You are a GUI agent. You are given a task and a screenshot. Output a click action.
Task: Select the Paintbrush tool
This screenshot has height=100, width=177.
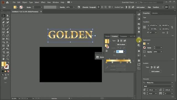(x=7, y=29)
